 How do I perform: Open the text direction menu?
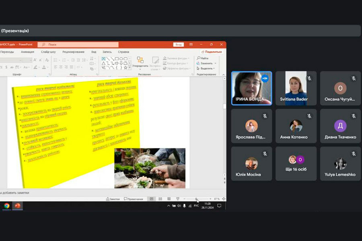(x=92, y=58)
